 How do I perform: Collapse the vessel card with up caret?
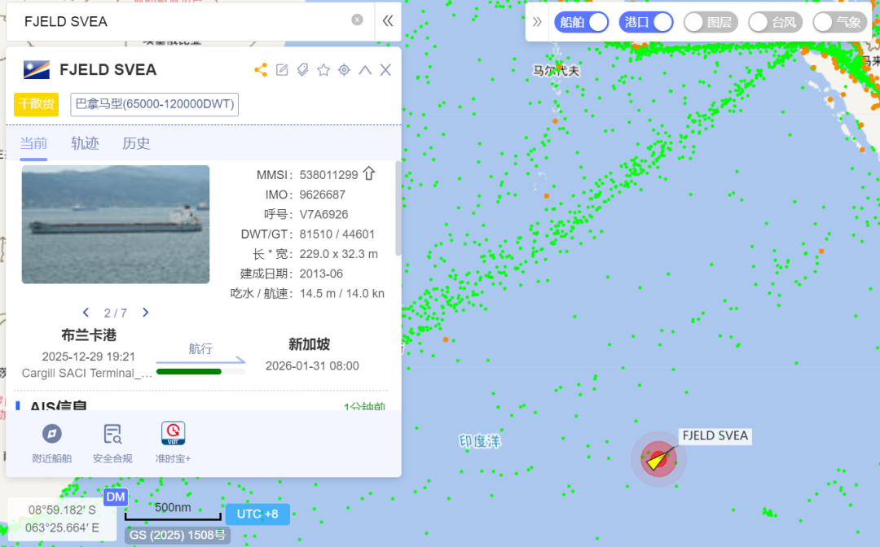coord(365,69)
